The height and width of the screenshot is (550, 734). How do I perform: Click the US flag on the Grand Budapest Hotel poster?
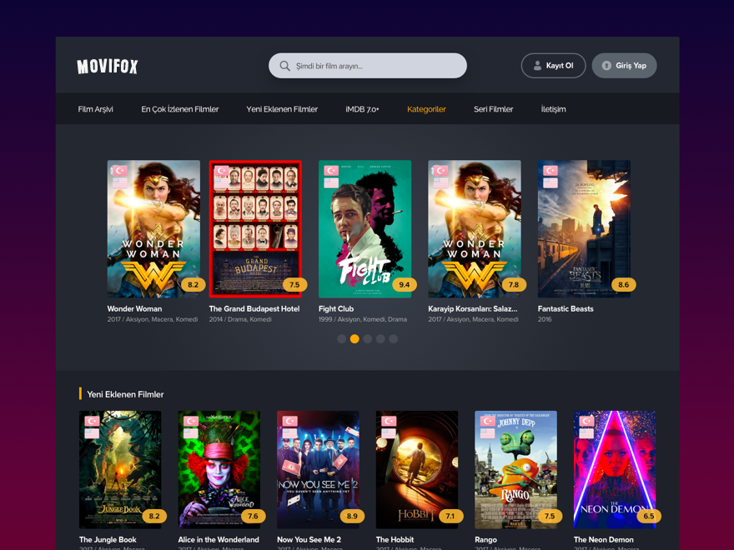(221, 182)
